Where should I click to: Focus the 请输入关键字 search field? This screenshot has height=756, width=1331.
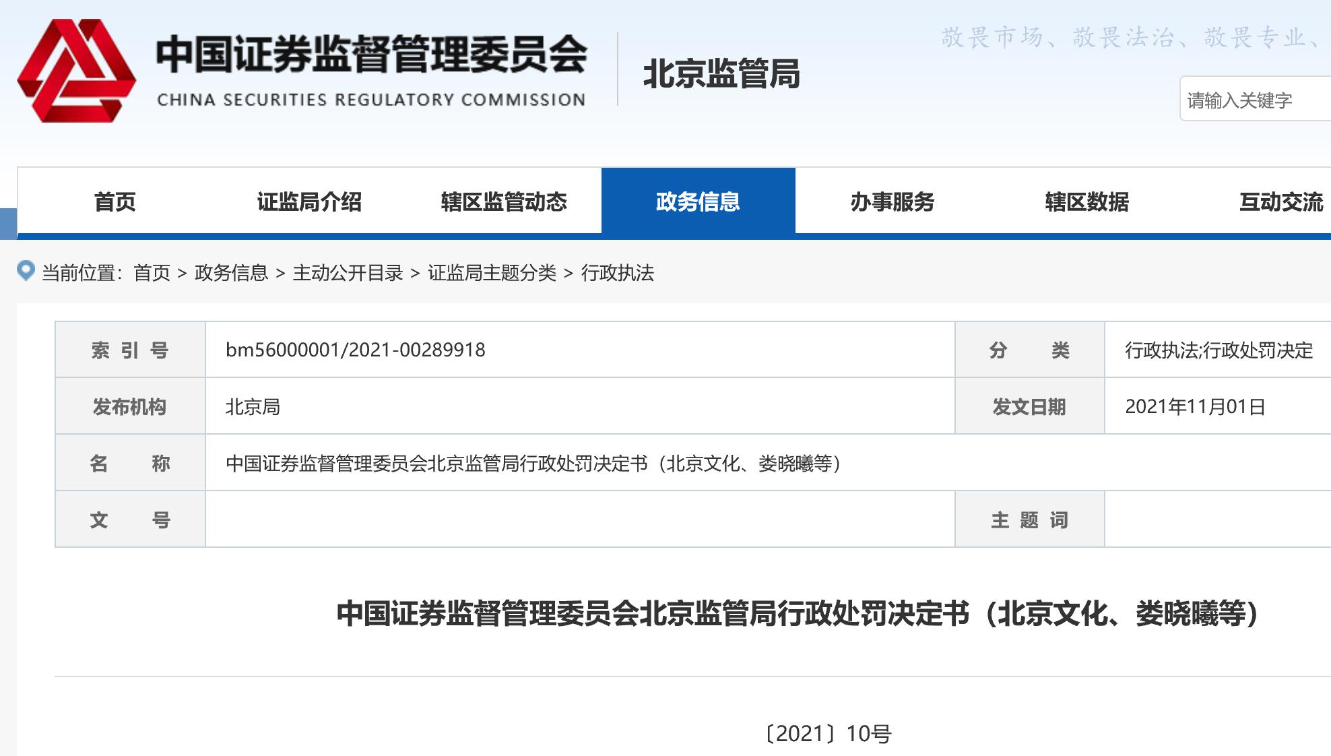click(1256, 99)
